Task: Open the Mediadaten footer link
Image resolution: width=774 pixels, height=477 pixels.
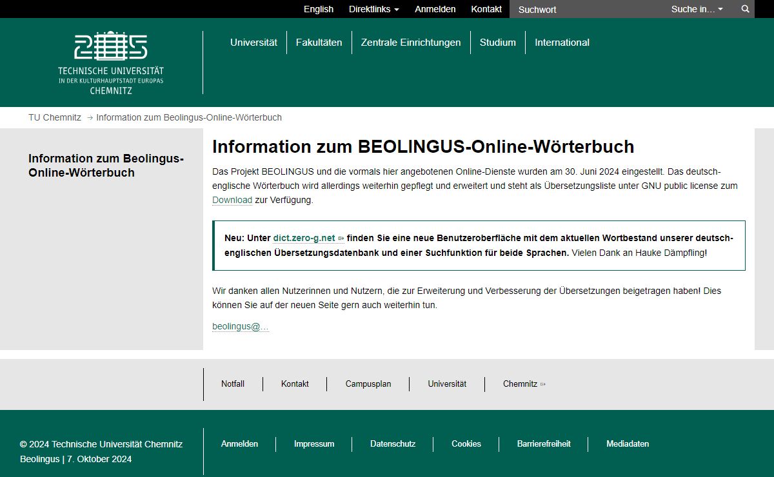Action: point(628,444)
